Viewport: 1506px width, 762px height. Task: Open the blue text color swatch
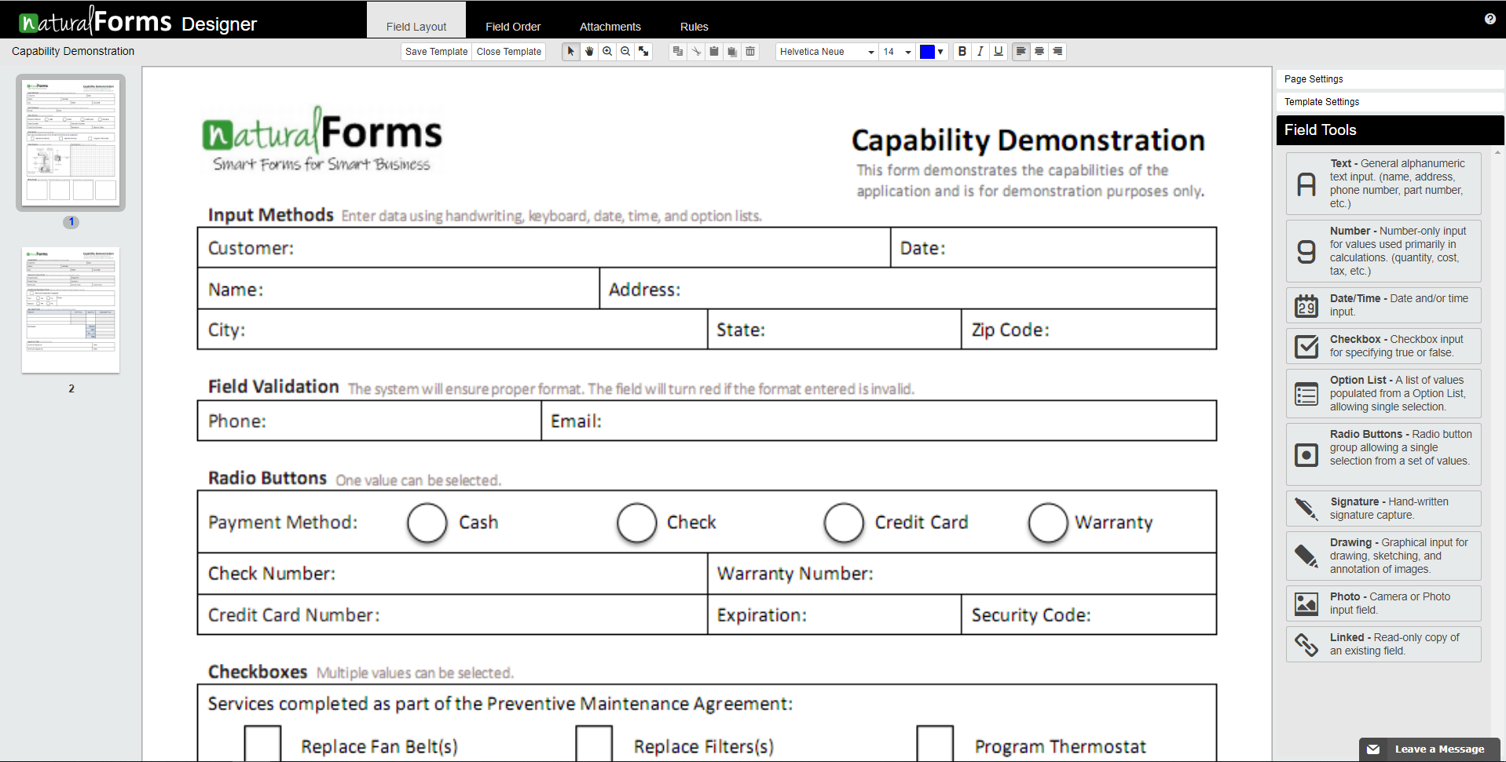coord(933,52)
